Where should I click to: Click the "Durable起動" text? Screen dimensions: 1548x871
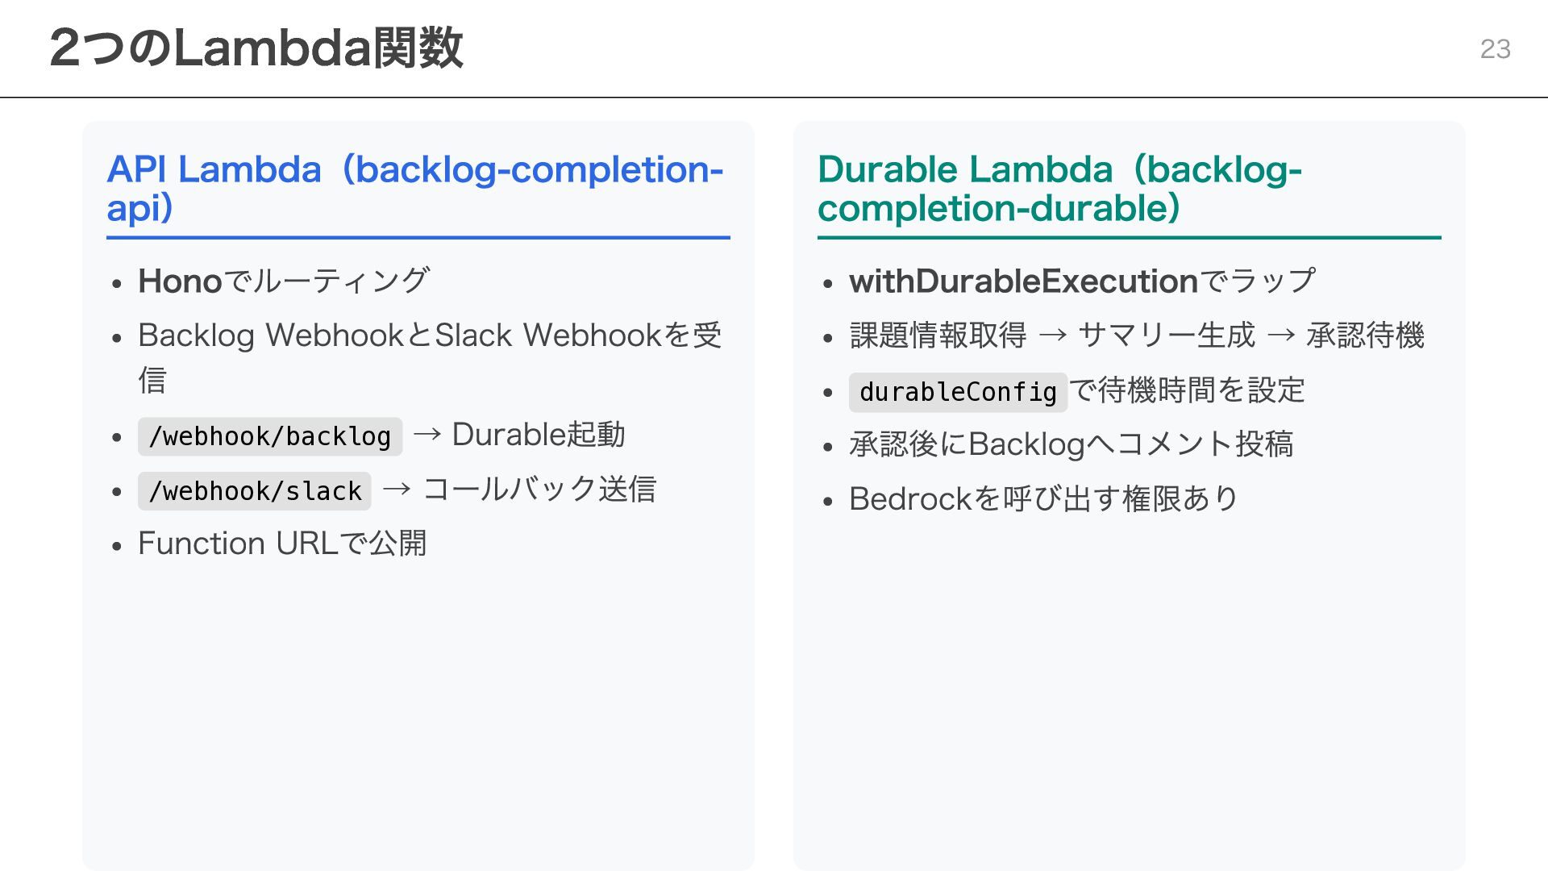[538, 435]
